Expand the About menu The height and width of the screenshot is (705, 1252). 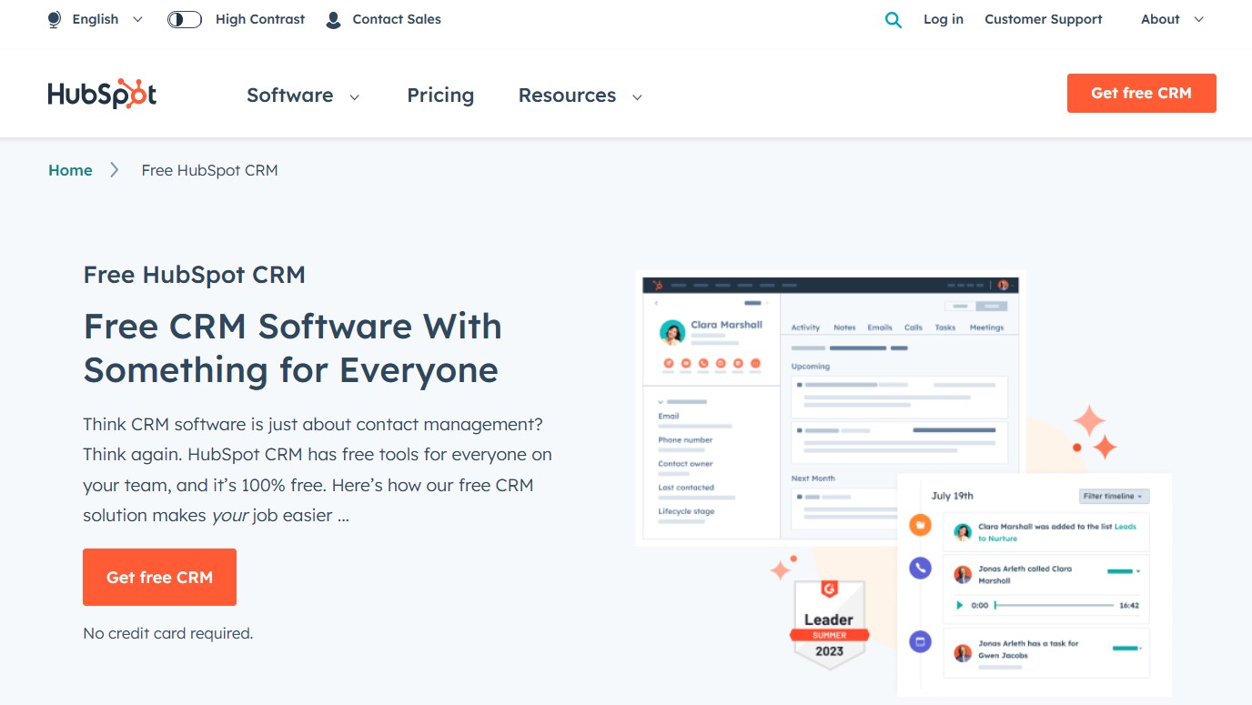coord(1172,19)
